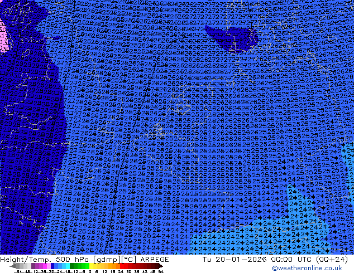The image size is (354, 273).
Task: Click the weatheronline.co.uk copyright link
Action: tap(307, 268)
